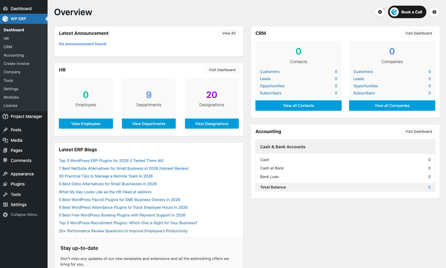Open the Contacts Subscribers link
446x268 pixels.
pos(271,93)
